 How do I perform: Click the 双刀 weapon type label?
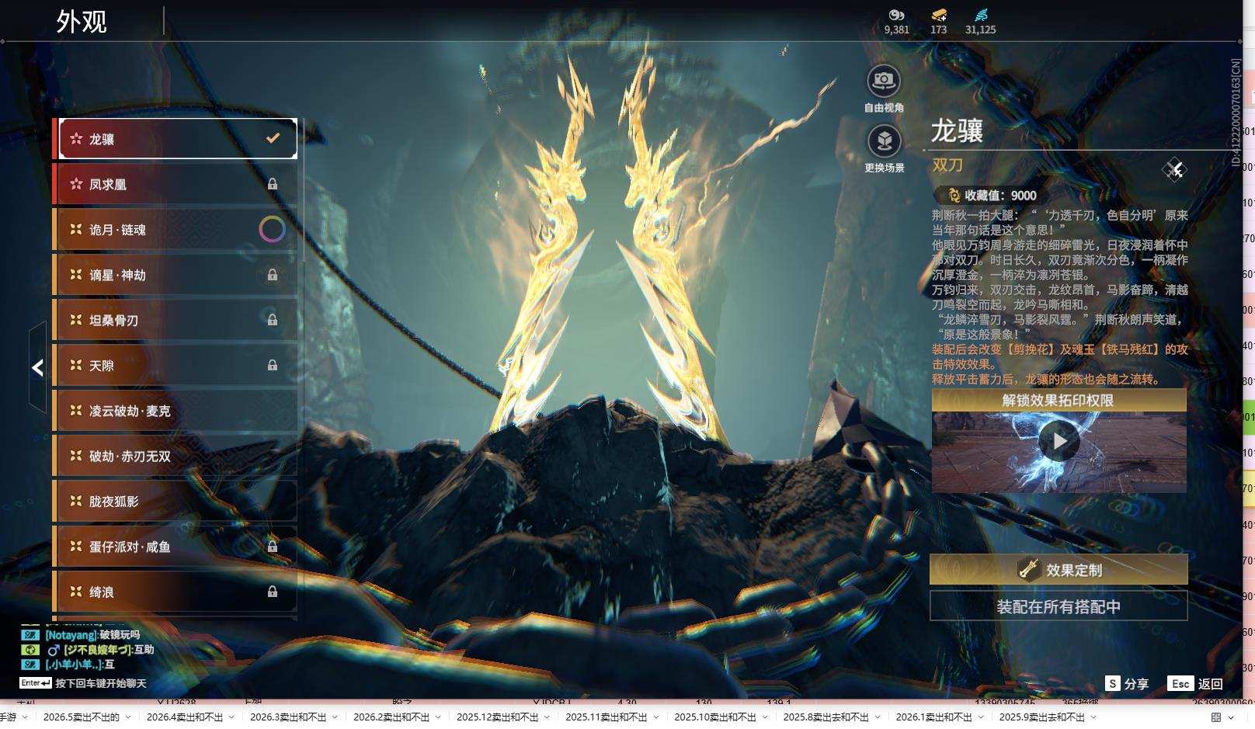[947, 165]
